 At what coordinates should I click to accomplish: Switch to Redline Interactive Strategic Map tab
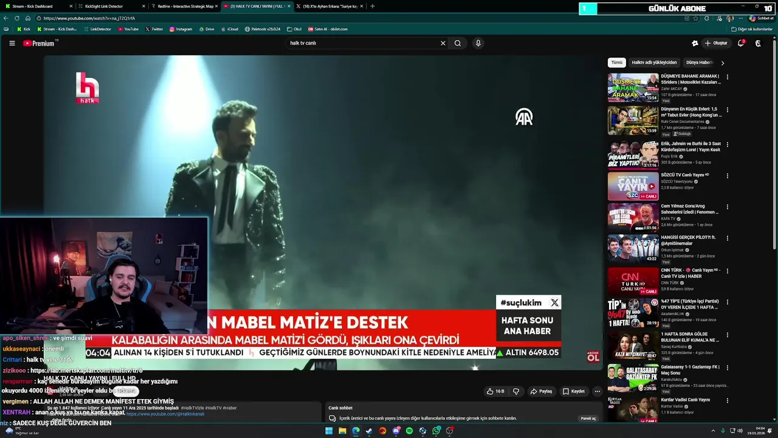(185, 6)
